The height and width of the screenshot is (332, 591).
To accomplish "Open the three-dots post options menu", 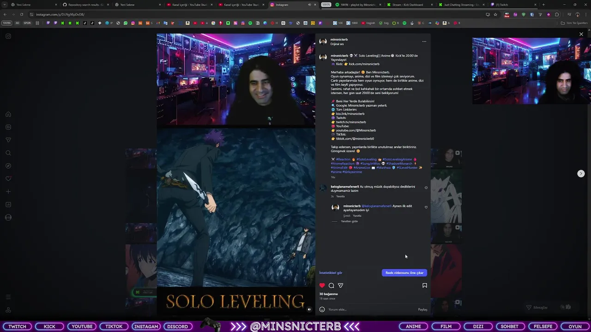I will pyautogui.click(x=424, y=41).
